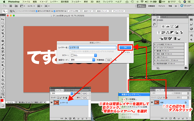Image resolution: width=194 pixels, height=121 pixels.
Task: Click the 画面サイズ button
Action: [88, 11]
